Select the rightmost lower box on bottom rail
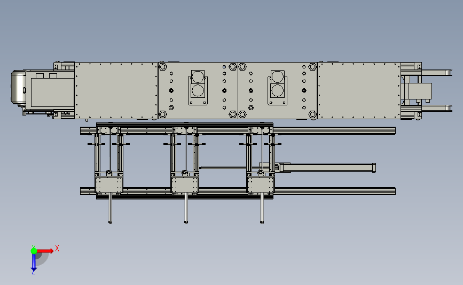463x285 pixels. [261, 185]
